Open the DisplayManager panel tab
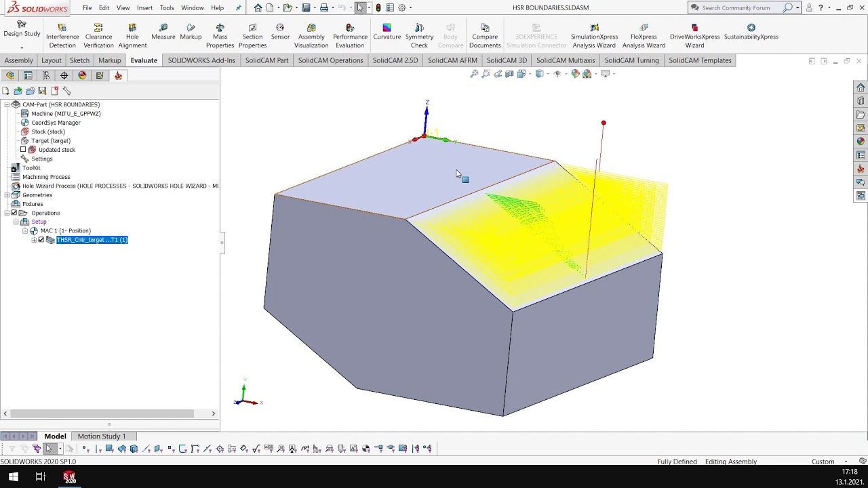 tap(82, 75)
